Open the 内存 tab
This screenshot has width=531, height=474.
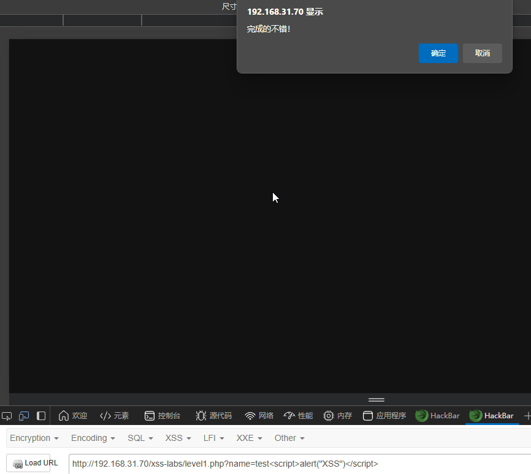(338, 416)
